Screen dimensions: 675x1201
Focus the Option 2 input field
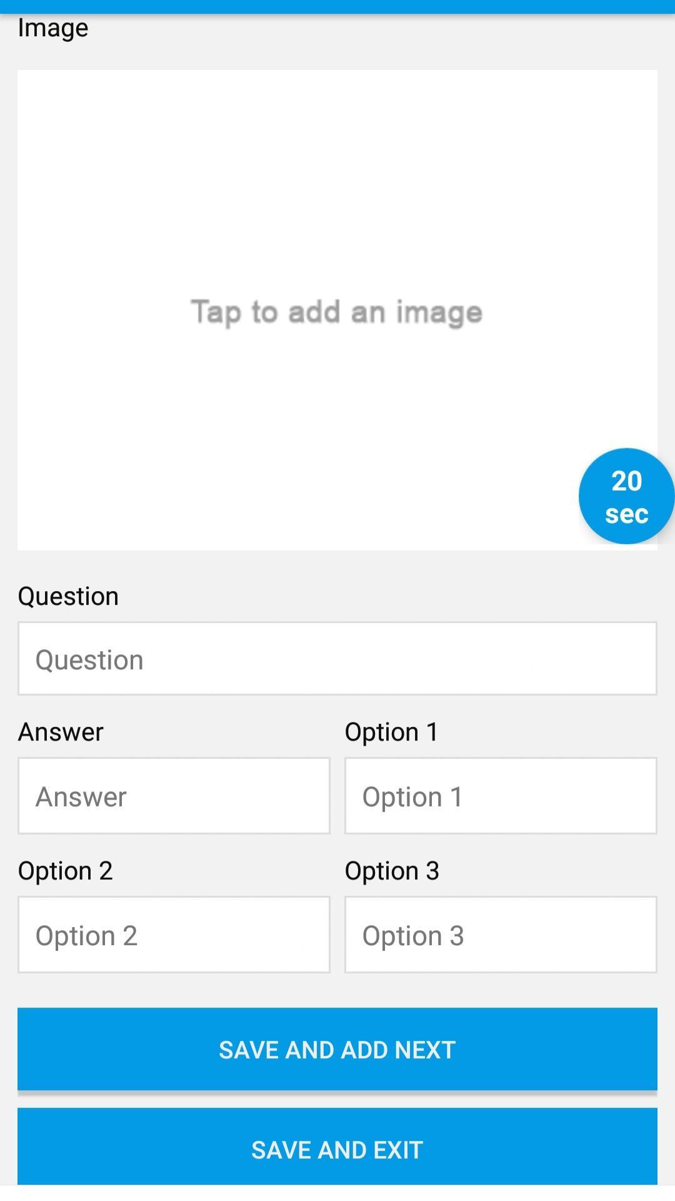[174, 935]
